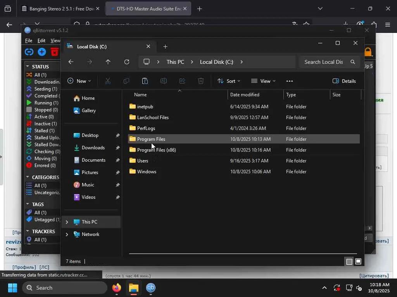Expand Network in navigation pane

pos(67,234)
